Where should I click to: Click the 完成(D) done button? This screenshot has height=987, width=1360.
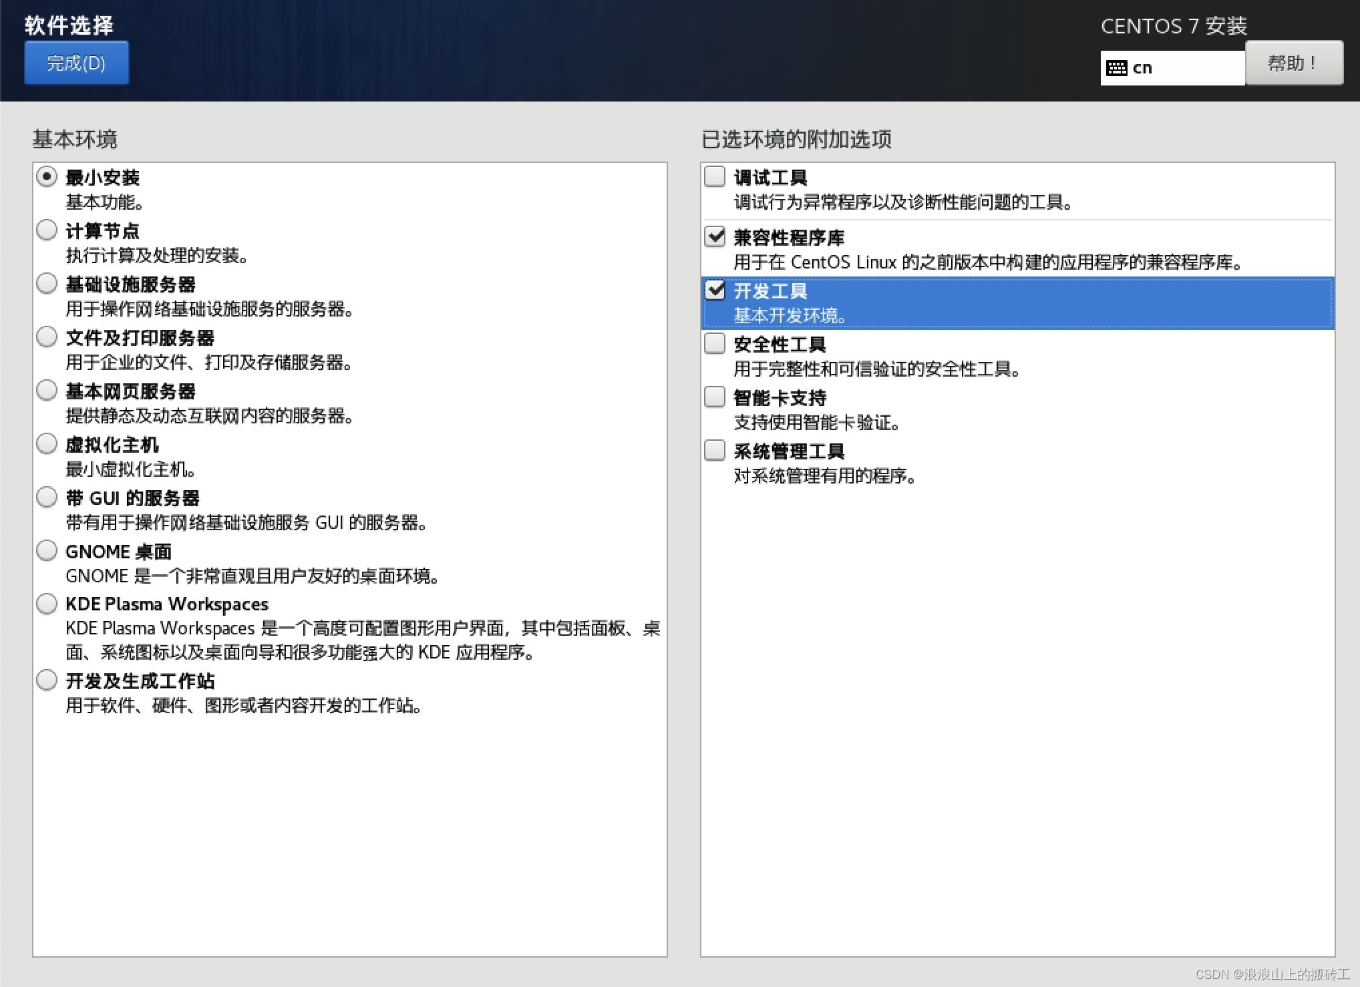pyautogui.click(x=76, y=63)
